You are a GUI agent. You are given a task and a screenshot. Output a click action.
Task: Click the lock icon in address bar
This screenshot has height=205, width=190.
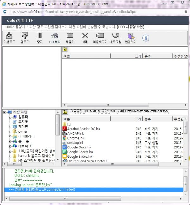click(x=186, y=12)
